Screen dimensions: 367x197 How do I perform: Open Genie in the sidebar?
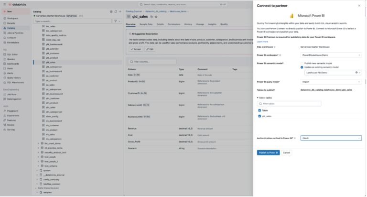pos(10,68)
